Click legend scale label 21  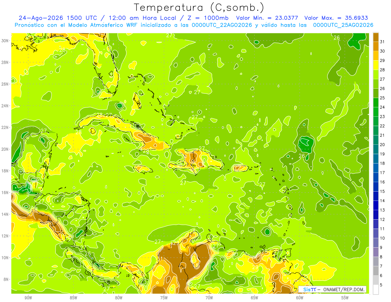(x=383, y=135)
